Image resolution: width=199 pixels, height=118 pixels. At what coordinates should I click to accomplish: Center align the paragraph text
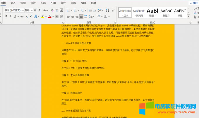coord(73,16)
